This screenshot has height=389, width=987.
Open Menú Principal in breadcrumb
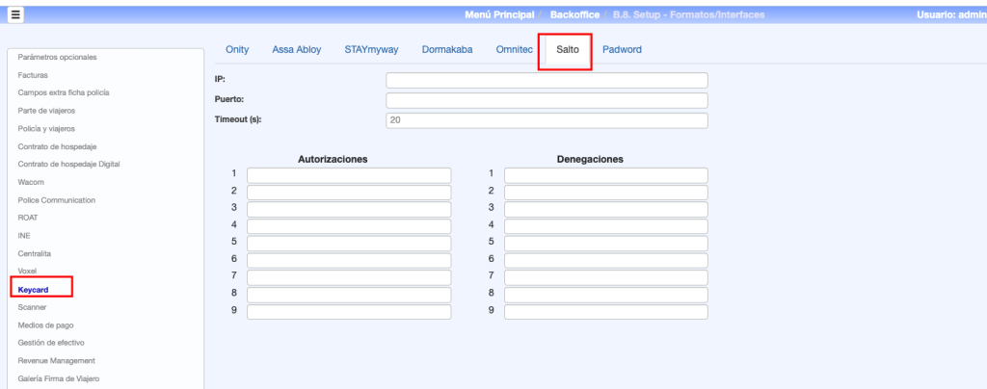[499, 15]
